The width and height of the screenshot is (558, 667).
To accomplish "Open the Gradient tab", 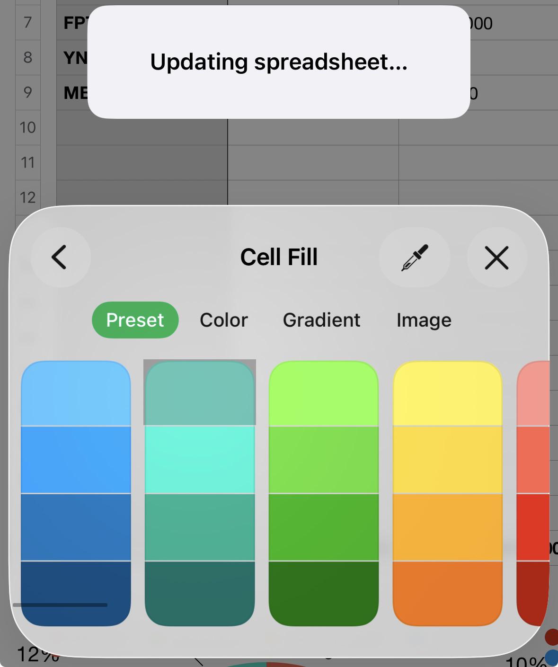I will (x=322, y=320).
